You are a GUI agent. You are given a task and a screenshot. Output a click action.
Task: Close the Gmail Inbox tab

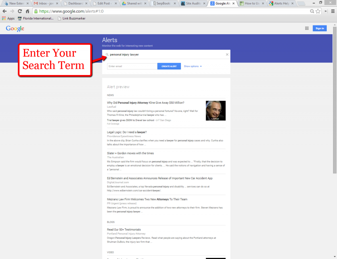(57, 3)
